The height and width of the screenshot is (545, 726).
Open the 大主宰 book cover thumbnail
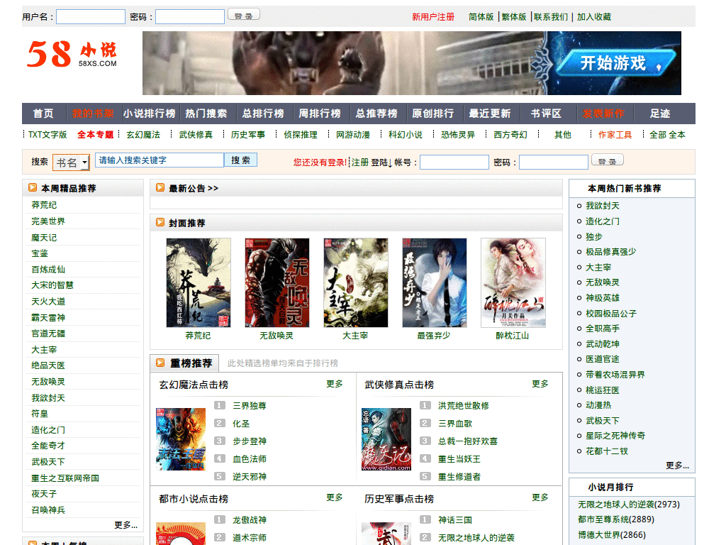pos(356,282)
